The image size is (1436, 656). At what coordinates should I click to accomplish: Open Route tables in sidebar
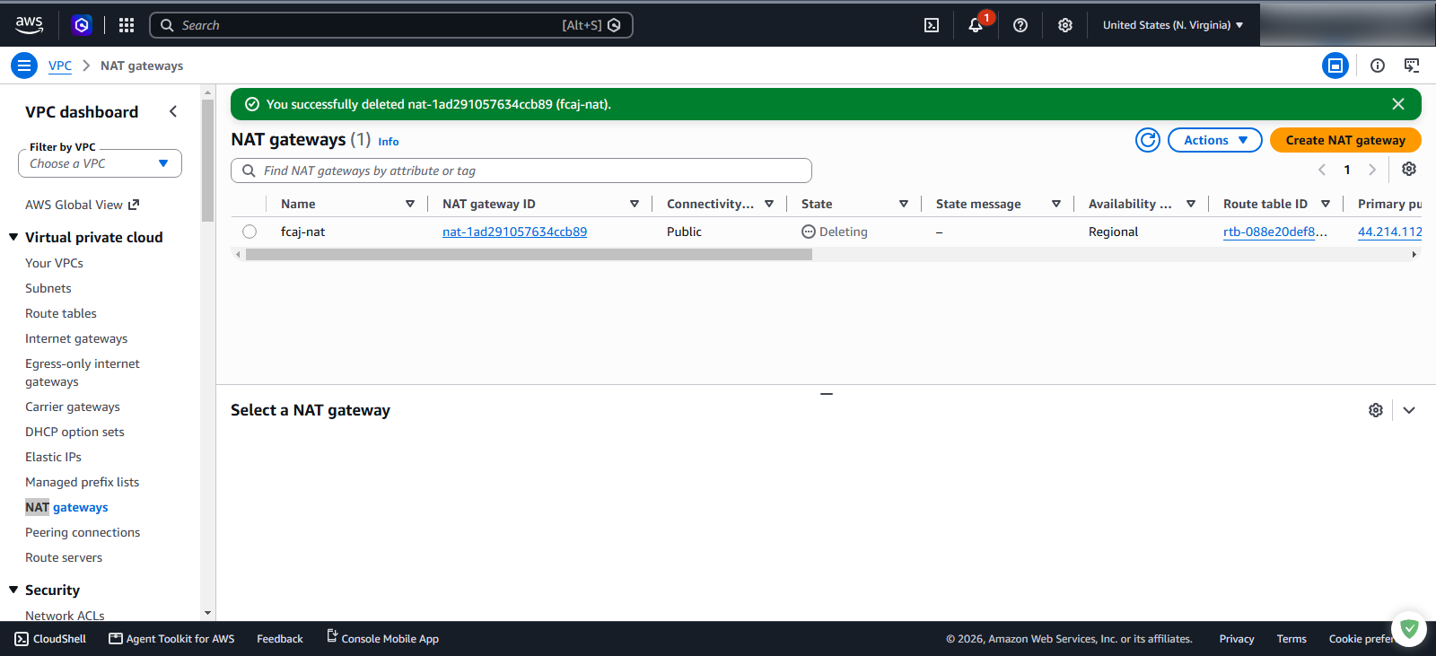point(61,313)
